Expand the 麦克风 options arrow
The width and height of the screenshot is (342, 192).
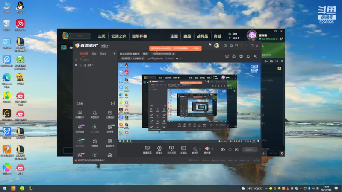200,149
